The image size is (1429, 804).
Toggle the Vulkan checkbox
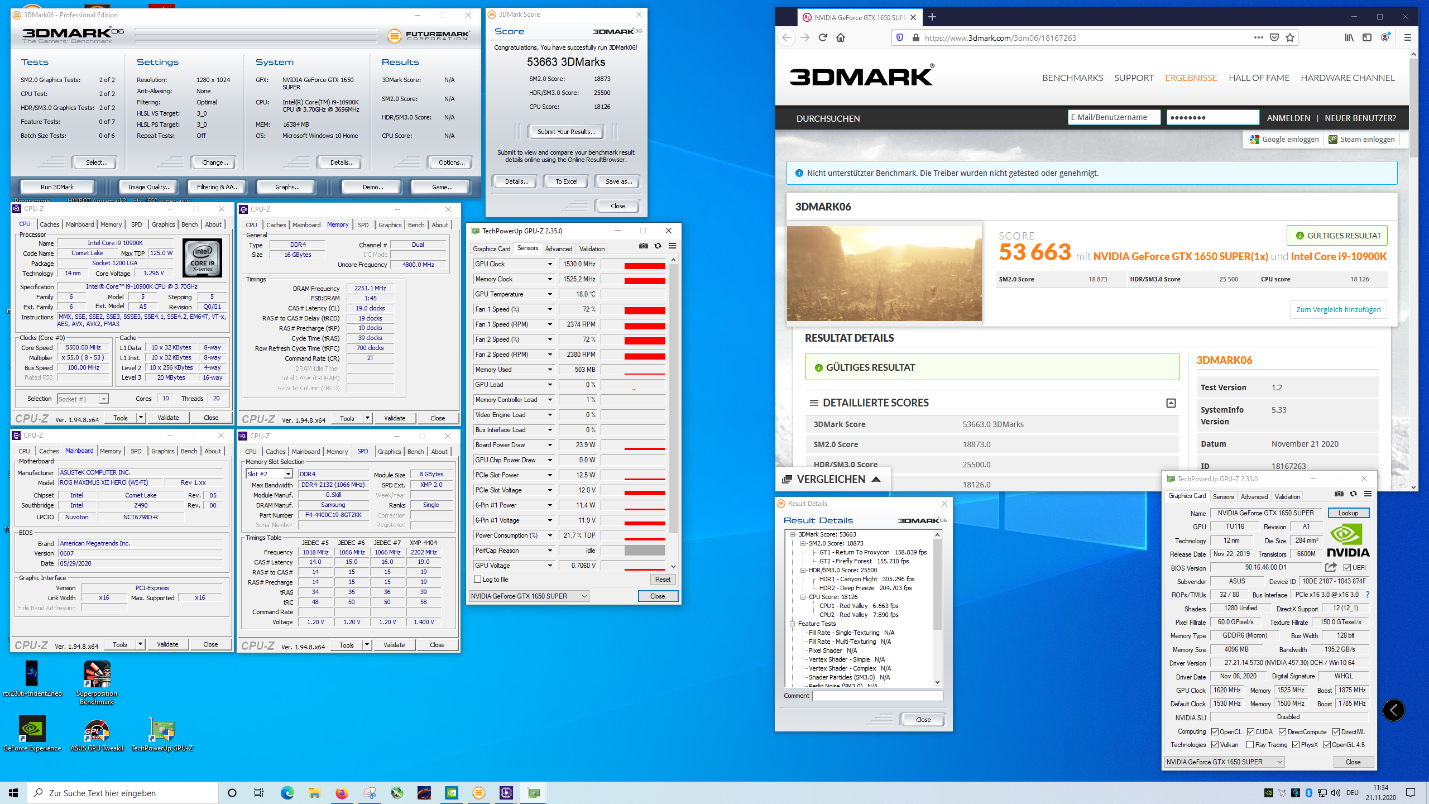tap(1215, 744)
